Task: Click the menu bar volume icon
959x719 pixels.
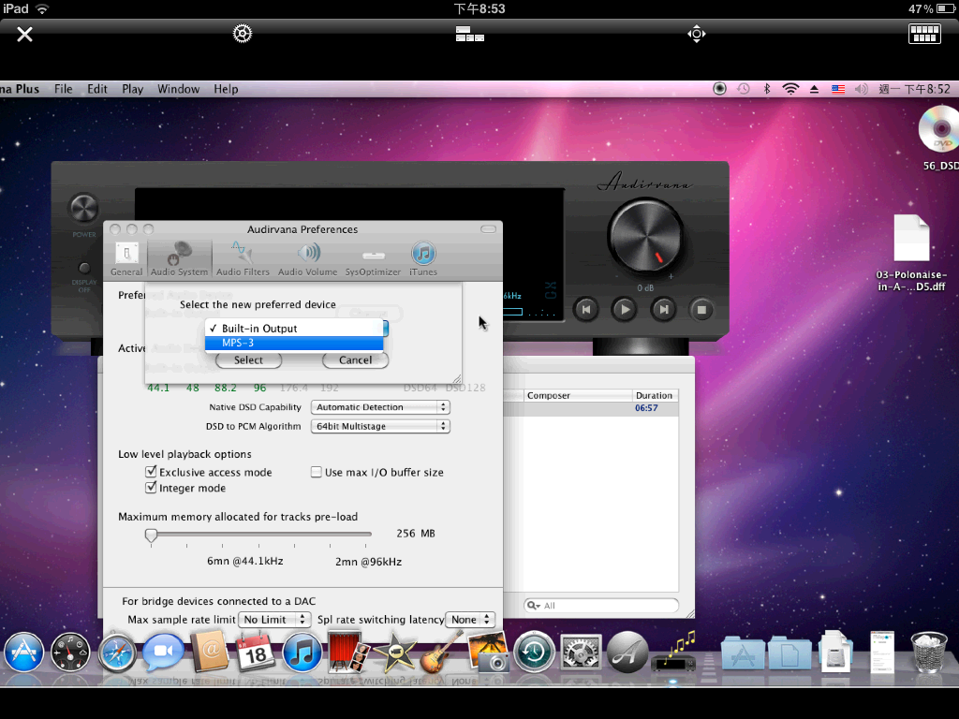Action: point(862,89)
